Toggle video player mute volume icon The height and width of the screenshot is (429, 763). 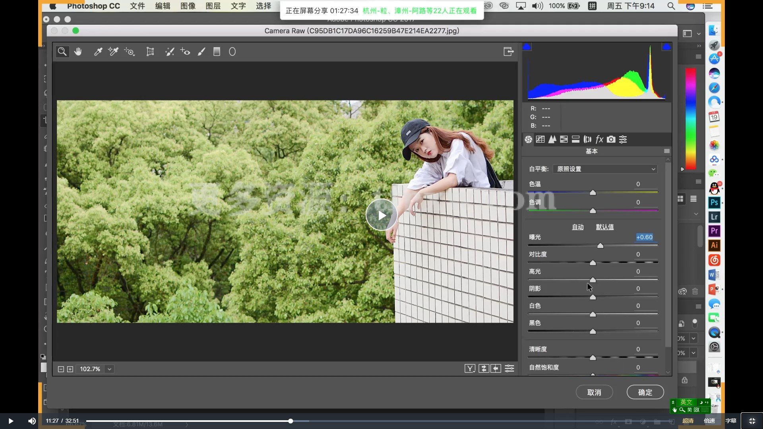tap(32, 421)
